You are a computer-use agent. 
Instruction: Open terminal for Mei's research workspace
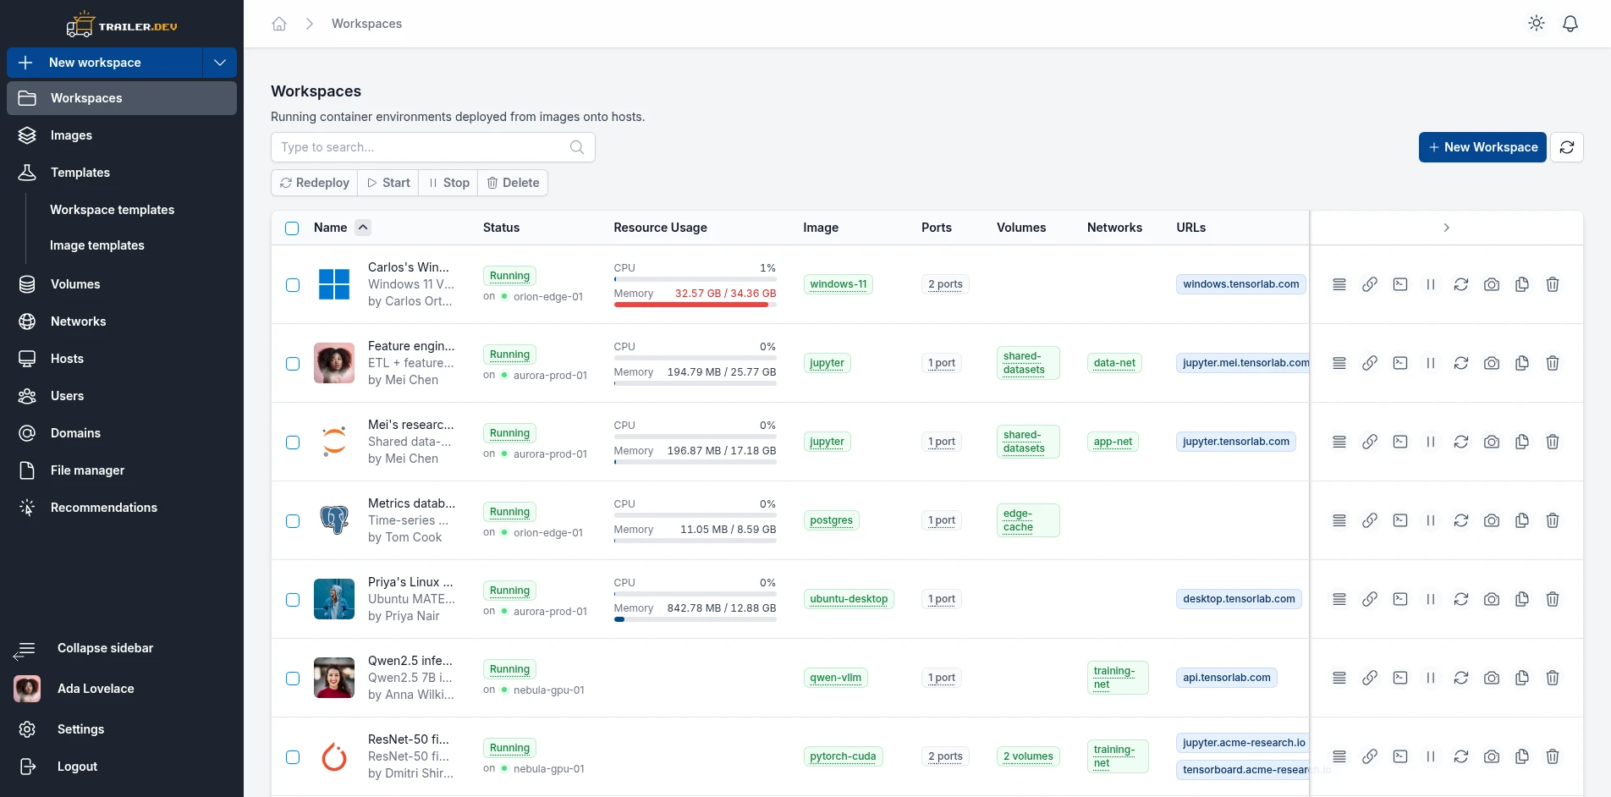click(x=1400, y=442)
